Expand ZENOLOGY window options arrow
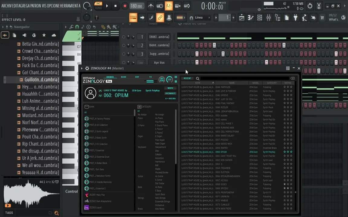348x217 pixels. (82, 68)
